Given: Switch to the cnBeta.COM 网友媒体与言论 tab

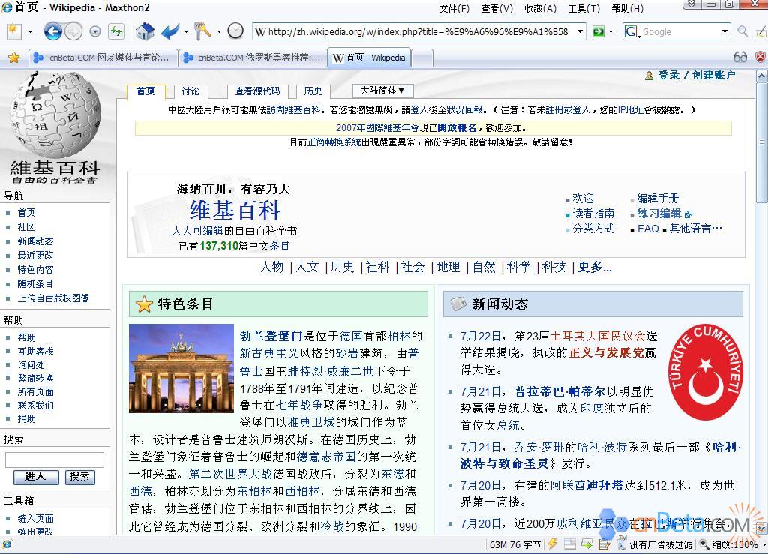Looking at the screenshot, I should [x=103, y=58].
